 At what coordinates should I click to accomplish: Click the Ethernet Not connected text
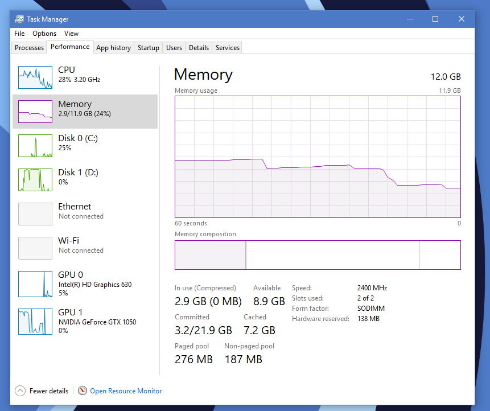click(x=81, y=216)
